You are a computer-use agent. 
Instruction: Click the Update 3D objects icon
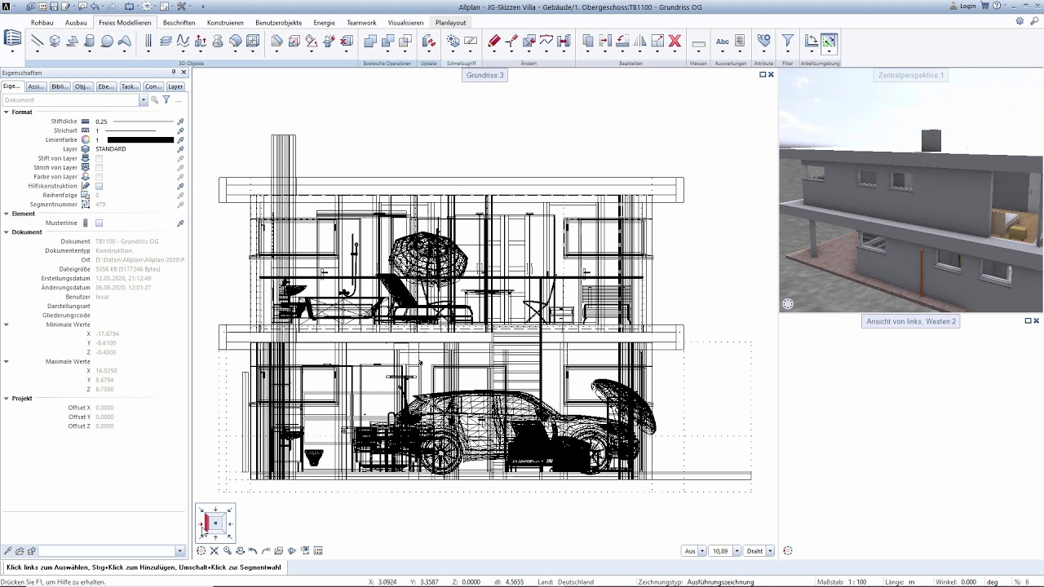coord(428,41)
